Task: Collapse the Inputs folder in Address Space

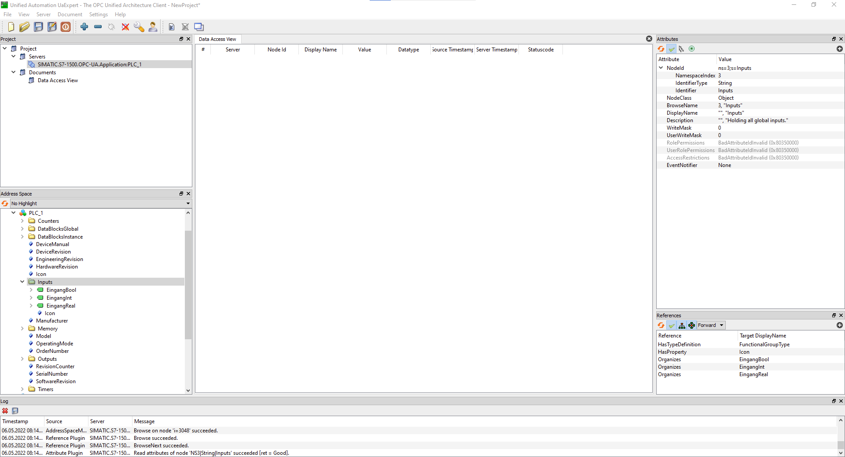Action: 22,282
